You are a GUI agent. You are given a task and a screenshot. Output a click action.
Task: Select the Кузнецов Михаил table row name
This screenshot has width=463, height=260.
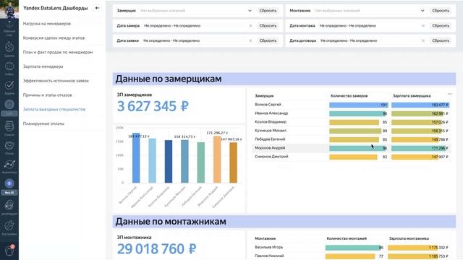click(271, 131)
